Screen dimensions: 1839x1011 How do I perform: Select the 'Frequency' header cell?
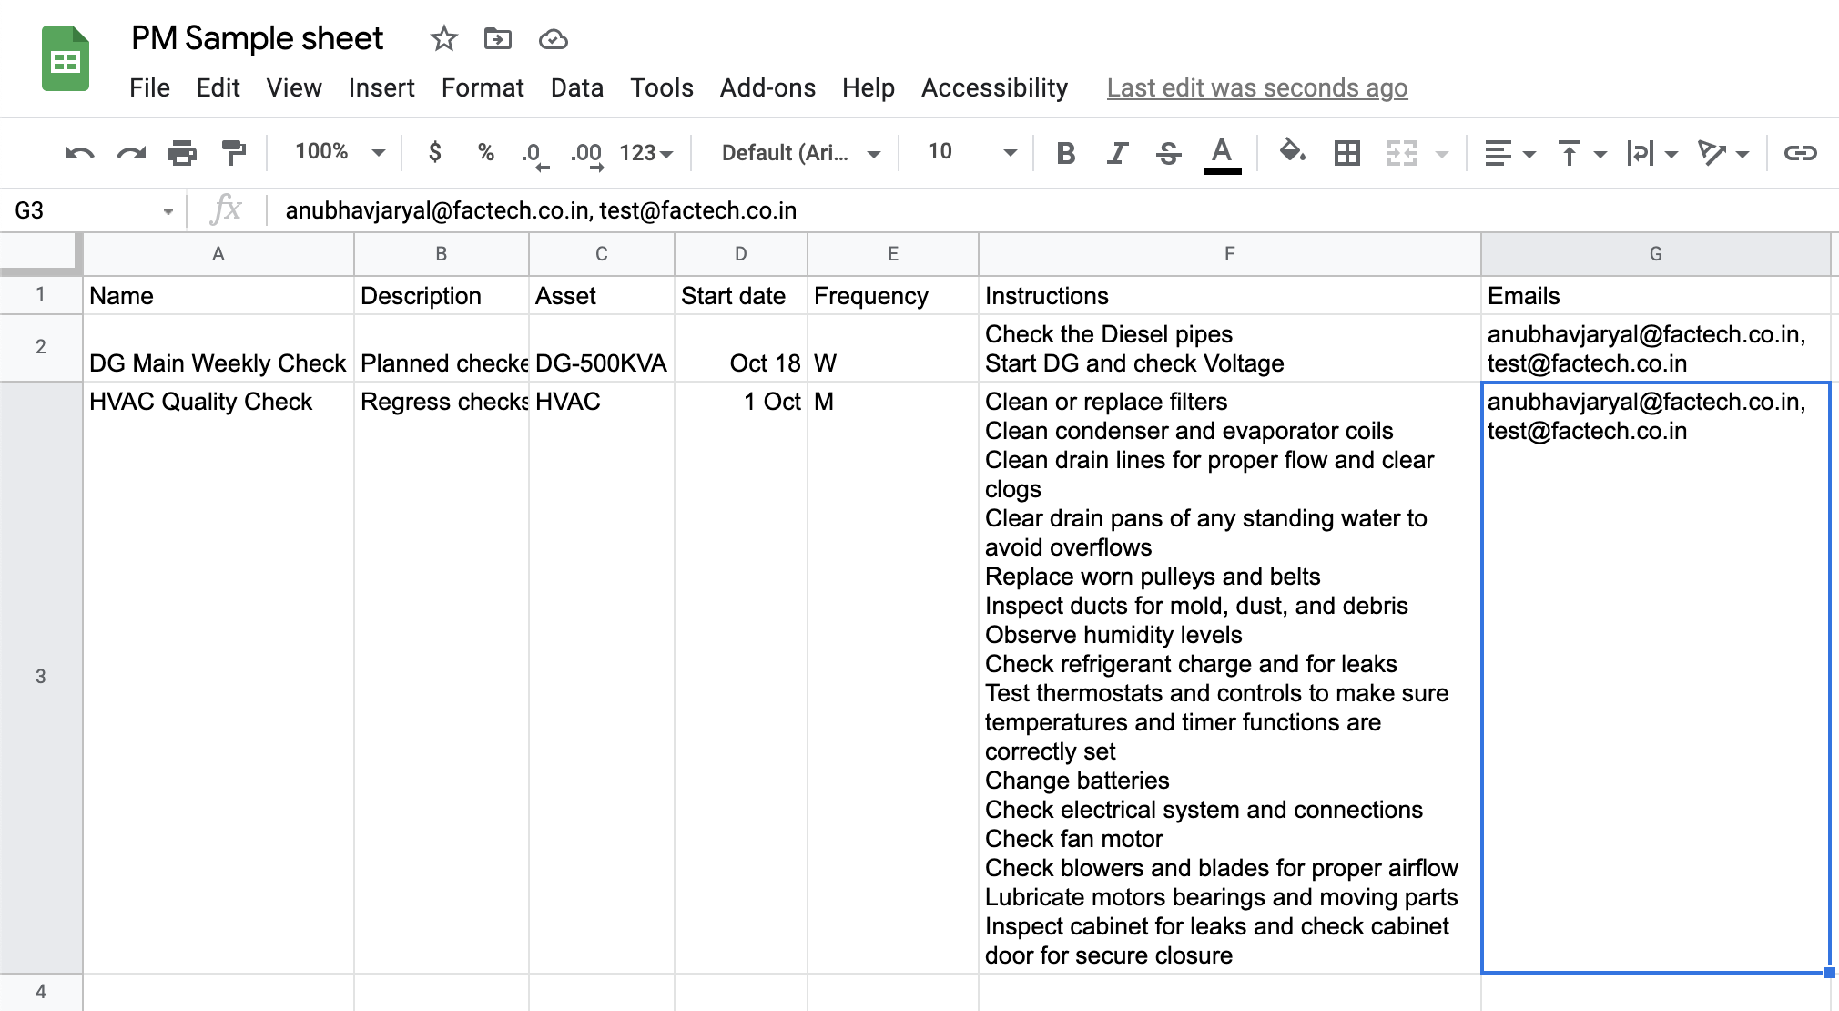(x=893, y=296)
